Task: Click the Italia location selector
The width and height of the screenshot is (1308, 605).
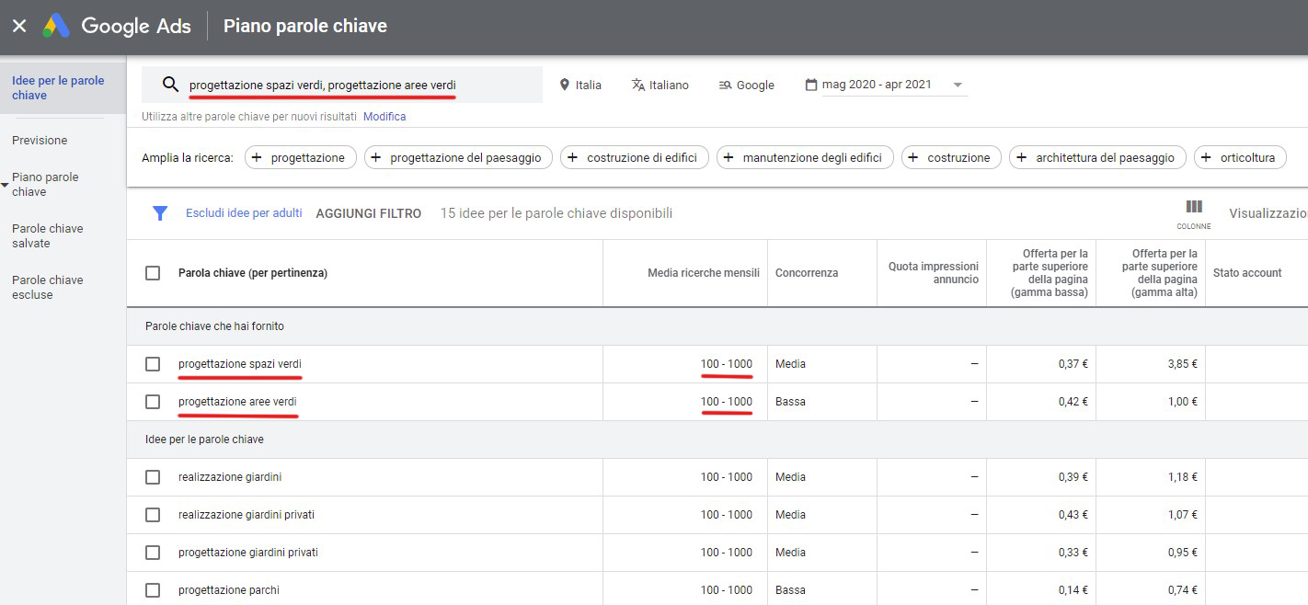Action: 580,85
